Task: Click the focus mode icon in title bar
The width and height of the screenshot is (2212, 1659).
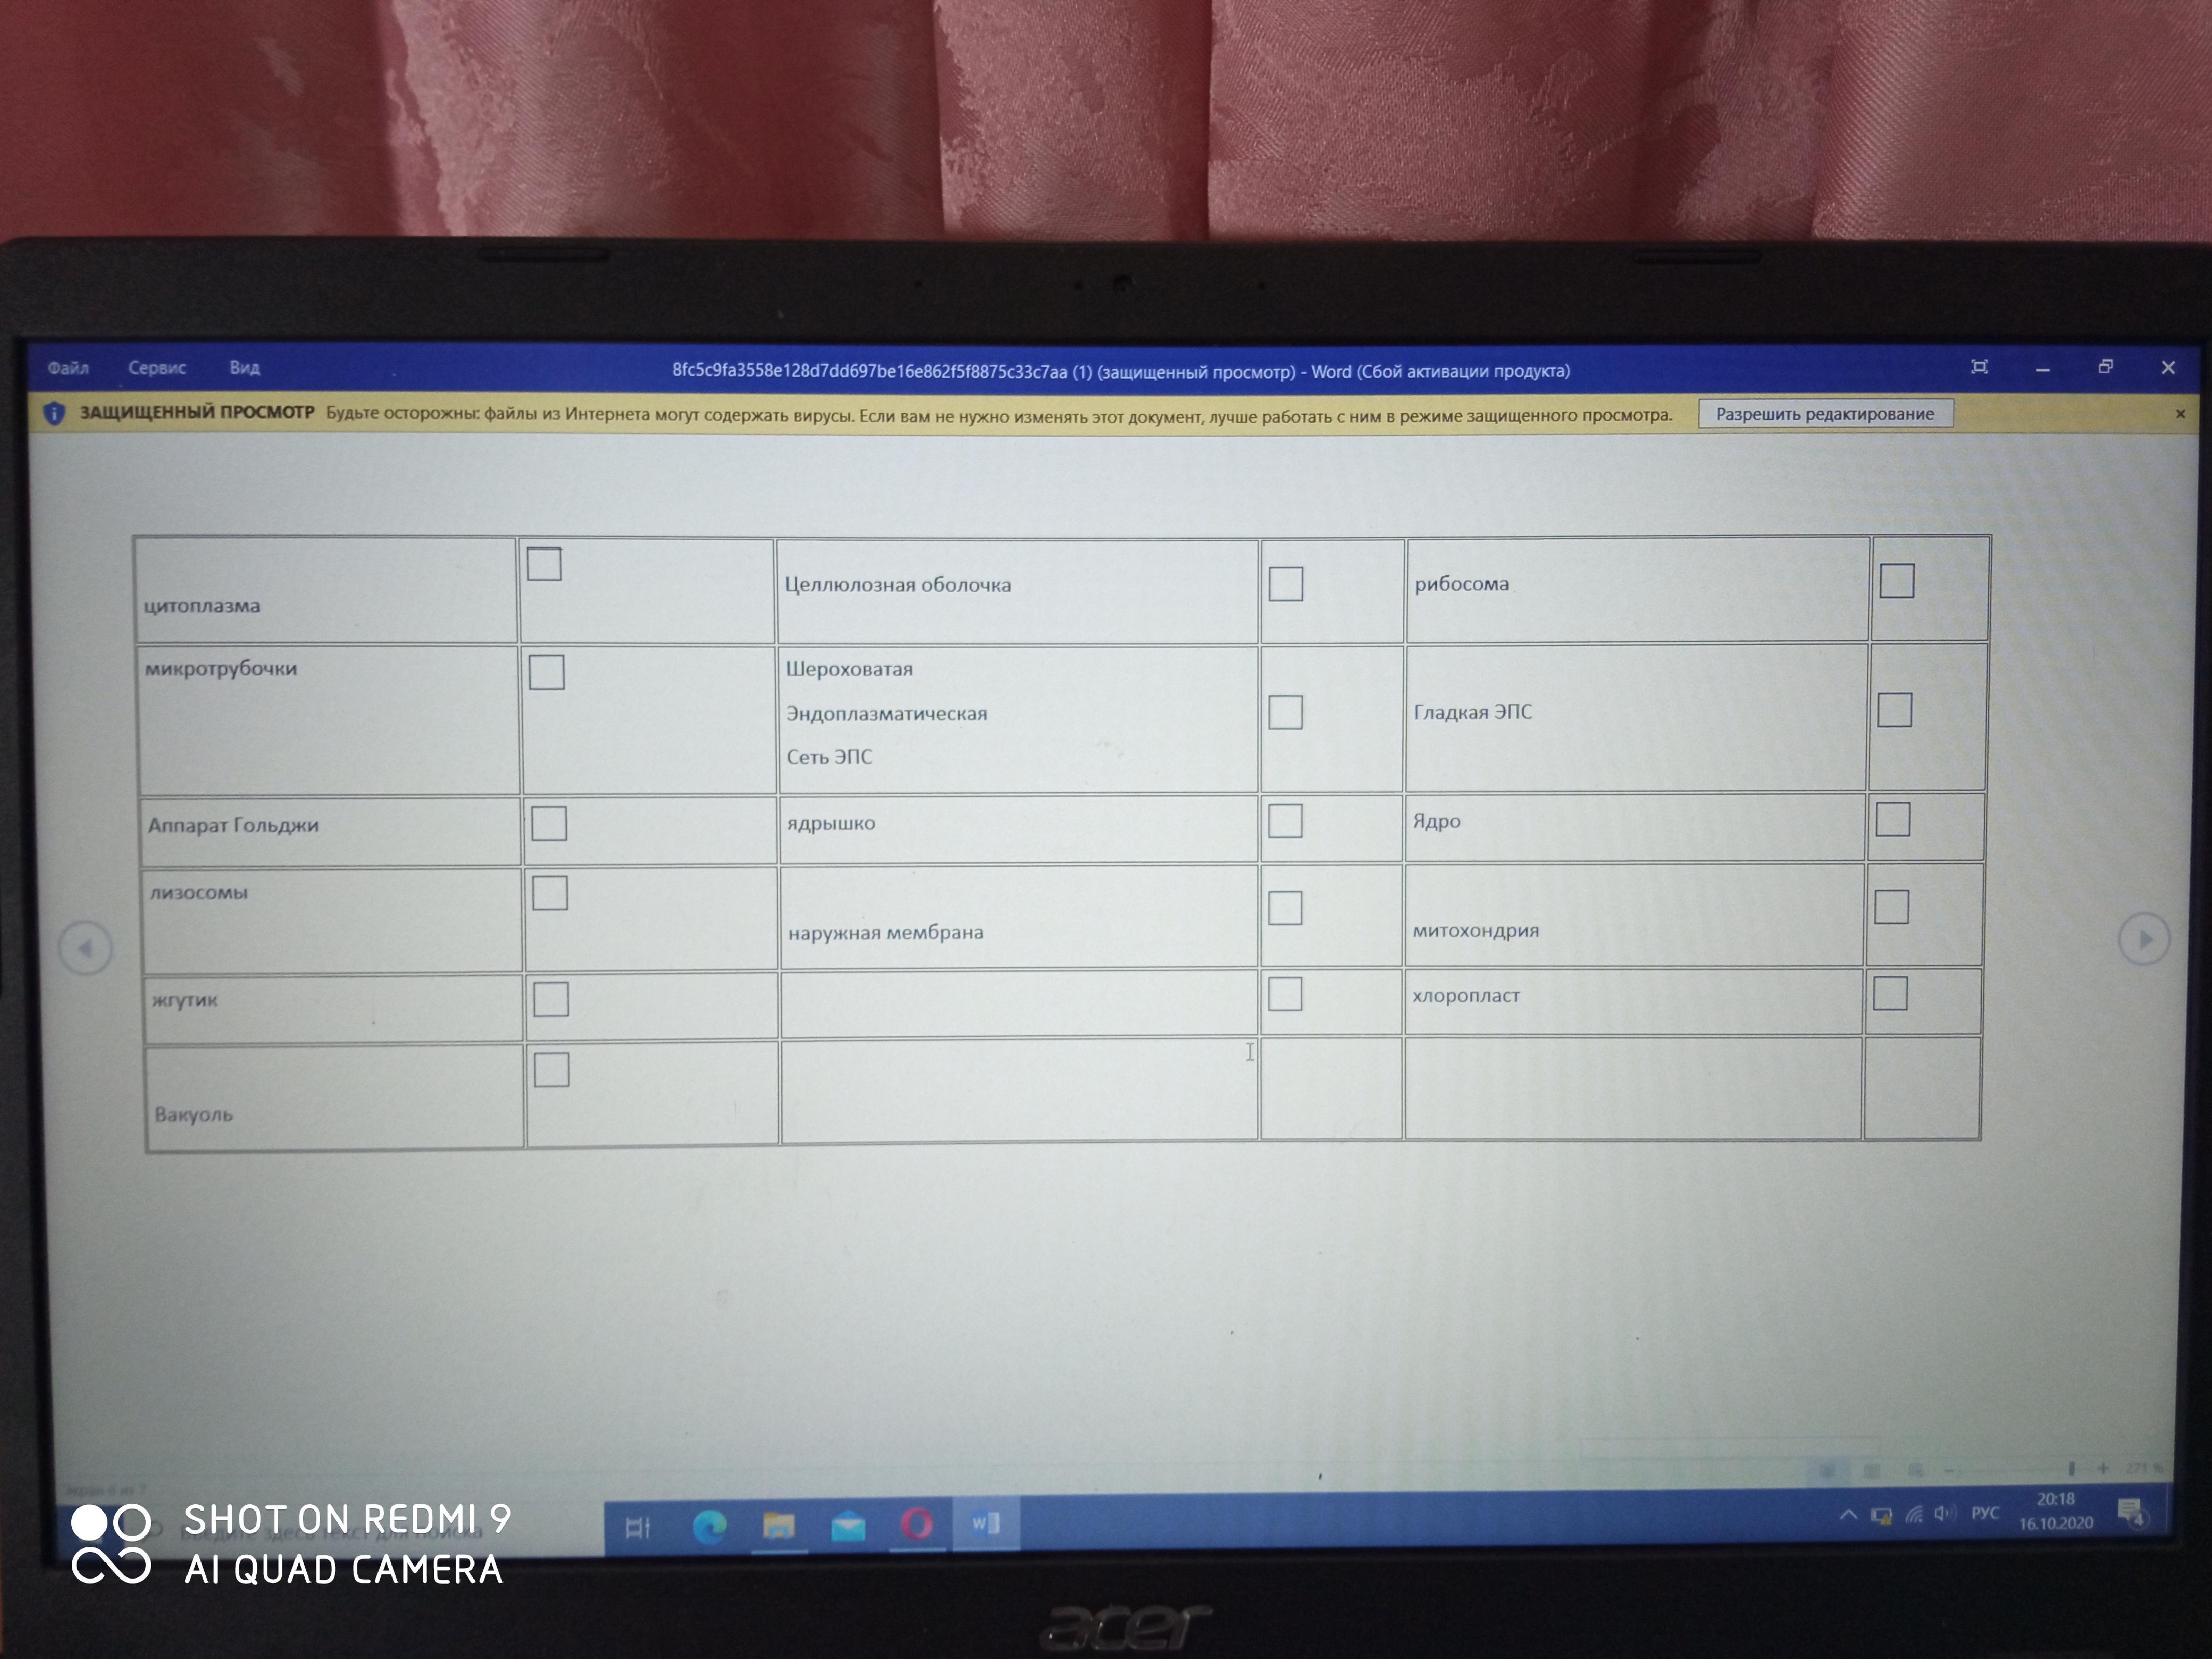Action: [x=1979, y=367]
